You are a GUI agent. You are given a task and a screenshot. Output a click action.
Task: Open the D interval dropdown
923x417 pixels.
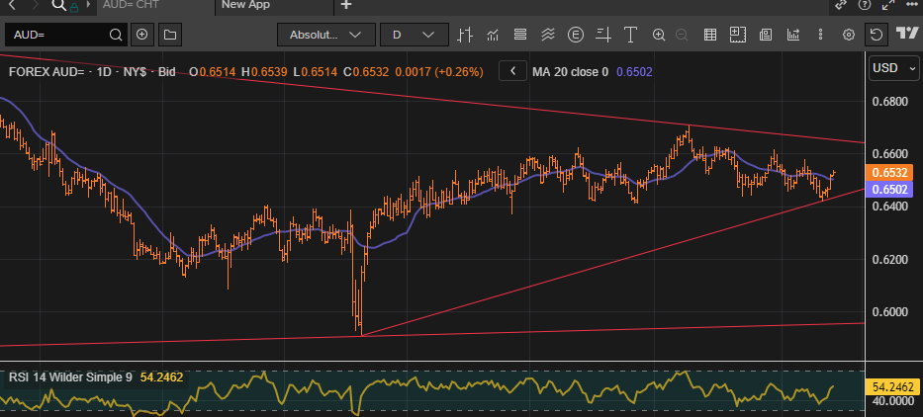[414, 36]
